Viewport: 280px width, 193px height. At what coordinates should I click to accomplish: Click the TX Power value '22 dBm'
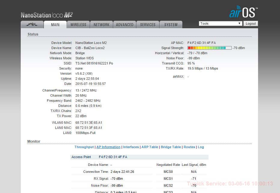[x=81, y=116]
